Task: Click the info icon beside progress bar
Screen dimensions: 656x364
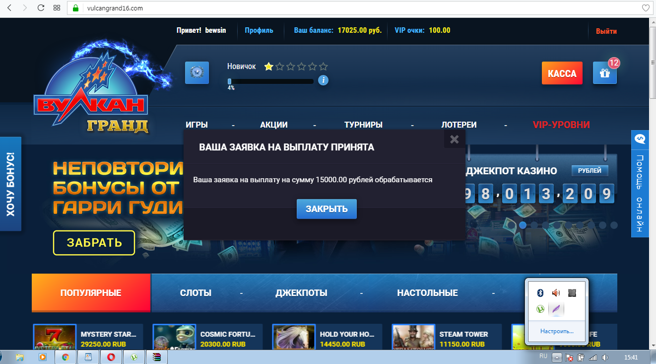Action: click(x=323, y=80)
